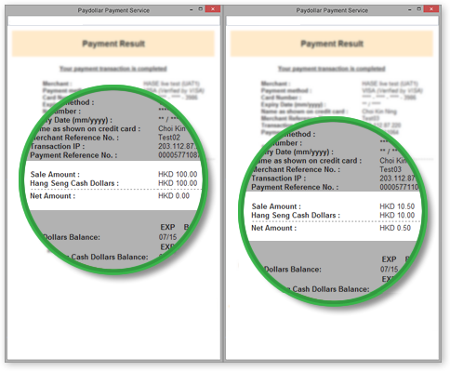The width and height of the screenshot is (450, 371).
Task: Click 'Your payment transaction is completed' in left window
Action: click(x=113, y=69)
